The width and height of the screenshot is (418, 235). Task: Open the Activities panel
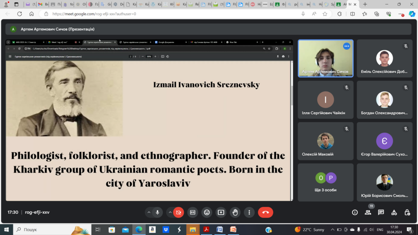tap(394, 212)
